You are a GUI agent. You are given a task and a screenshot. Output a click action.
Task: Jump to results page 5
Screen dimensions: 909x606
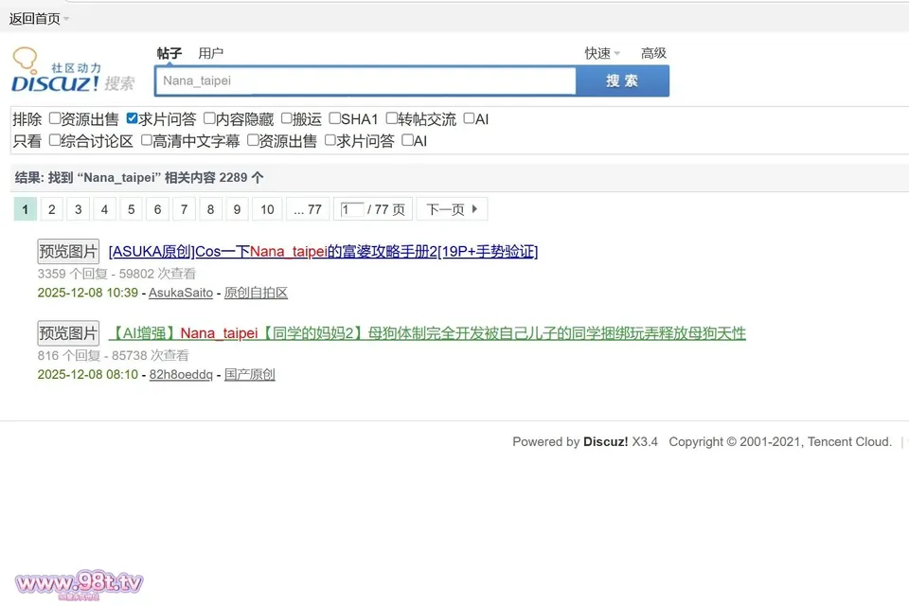tap(131, 209)
